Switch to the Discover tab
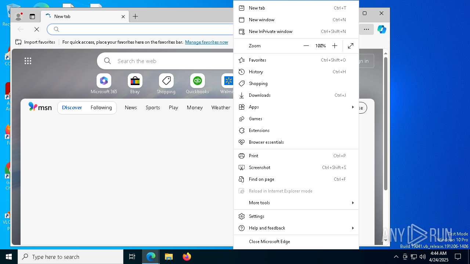 (x=72, y=107)
